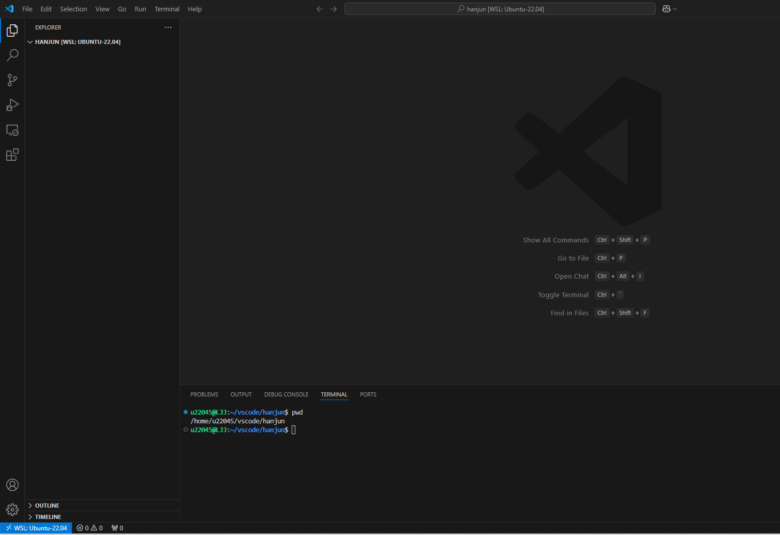Screen dimensions: 780x535
Task: Expand the OUTLINE section
Action: point(102,506)
